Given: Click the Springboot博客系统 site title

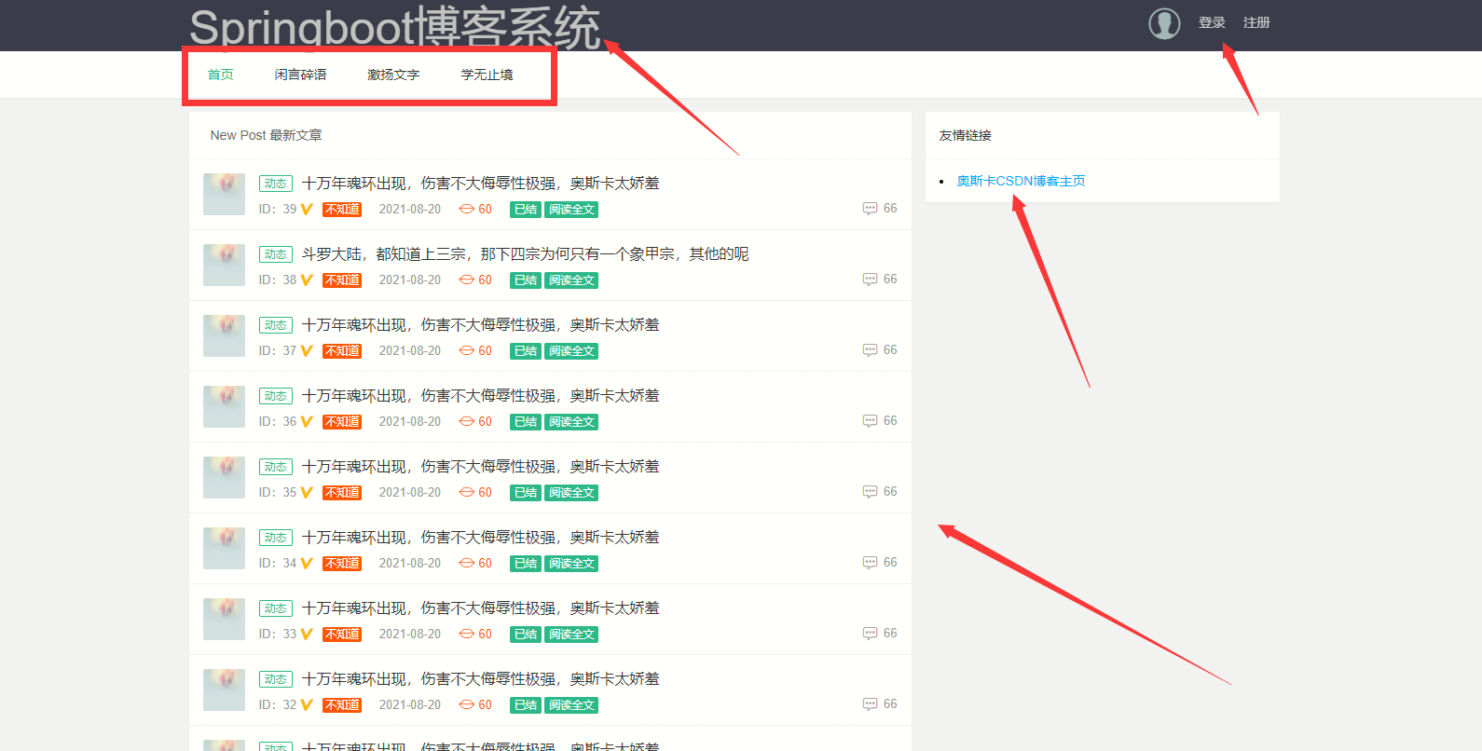Looking at the screenshot, I should tap(395, 27).
